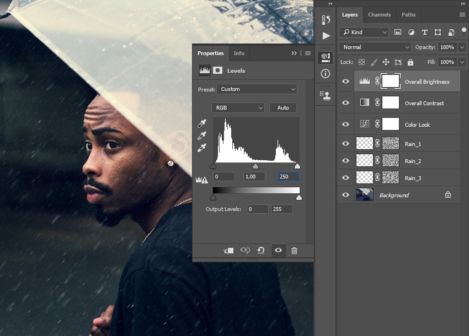Hide the Rain_1 layer
The height and width of the screenshot is (336, 469).
345,144
